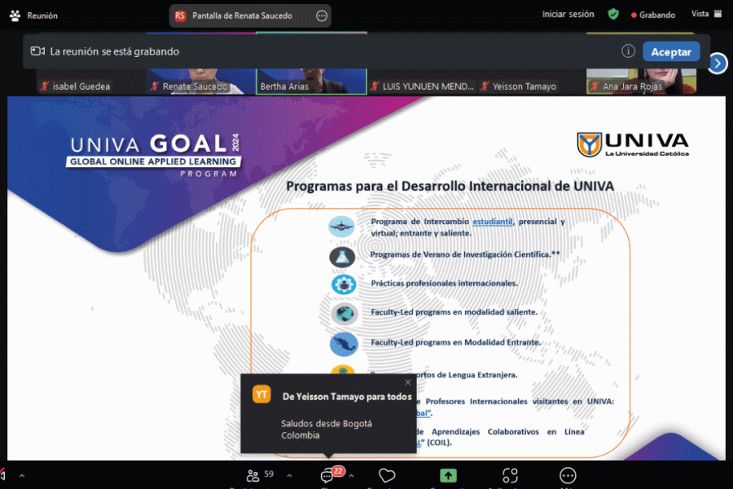
Task: Click Iniciar sesión
Action: click(x=568, y=15)
